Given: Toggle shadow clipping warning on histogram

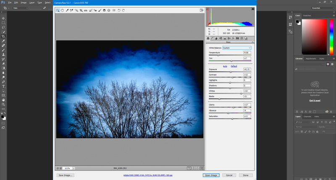Looking at the screenshot, I should click(207, 9).
